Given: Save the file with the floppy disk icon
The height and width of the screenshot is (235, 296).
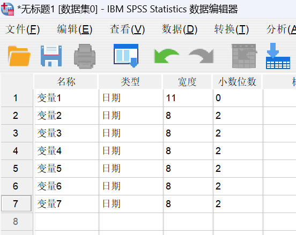Looking at the screenshot, I should coord(51,56).
